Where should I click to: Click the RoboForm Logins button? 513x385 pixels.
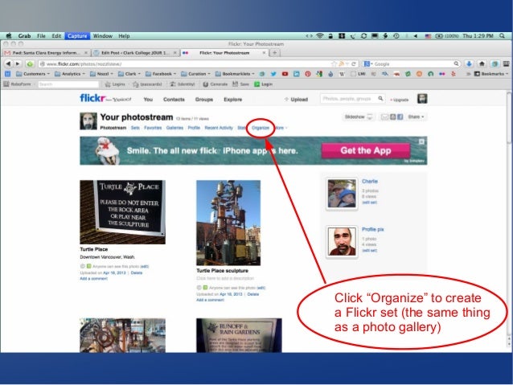tap(115, 84)
